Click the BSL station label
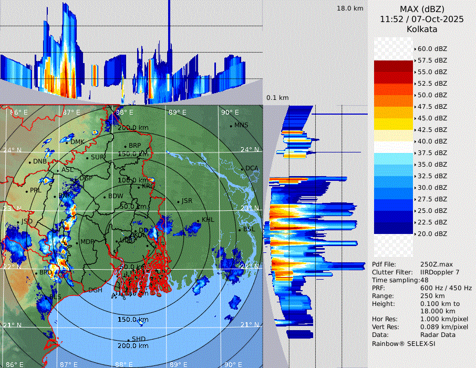476x368 pixels. tap(249, 230)
